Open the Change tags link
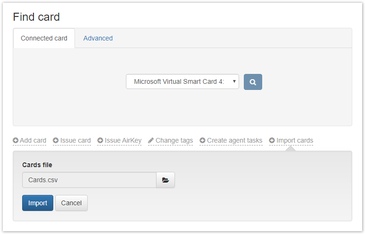365x234 pixels. 174,140
